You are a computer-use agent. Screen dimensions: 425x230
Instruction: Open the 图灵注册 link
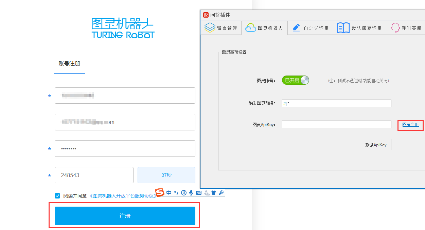tap(410, 125)
